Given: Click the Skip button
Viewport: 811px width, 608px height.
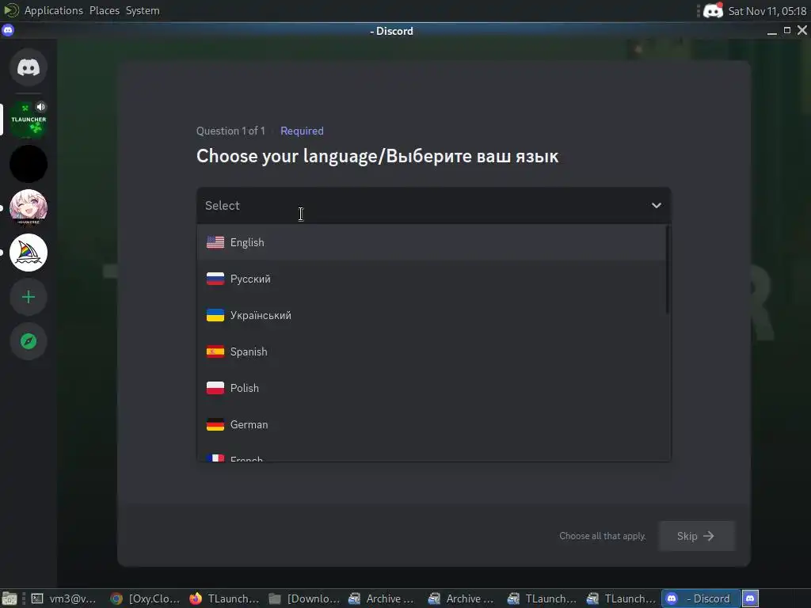Looking at the screenshot, I should [x=696, y=536].
